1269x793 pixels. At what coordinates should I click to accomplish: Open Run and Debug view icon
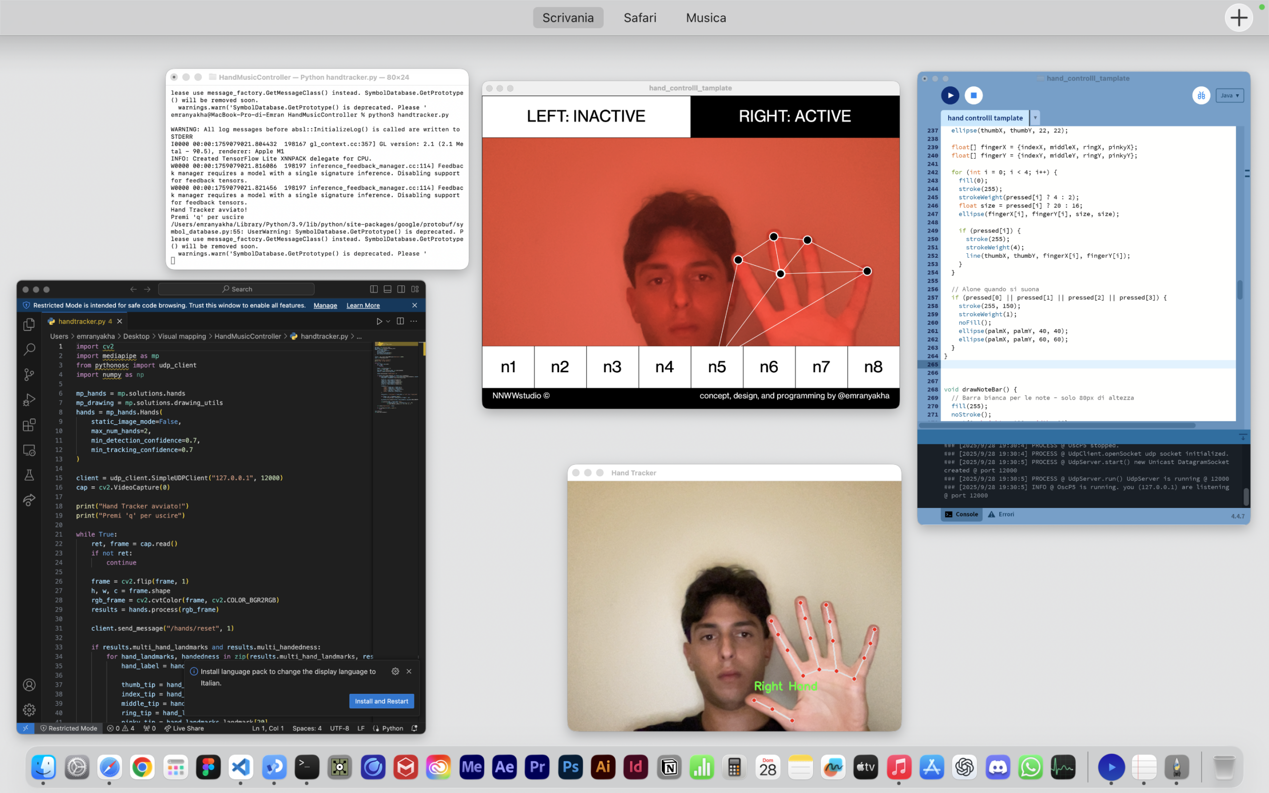tap(29, 399)
